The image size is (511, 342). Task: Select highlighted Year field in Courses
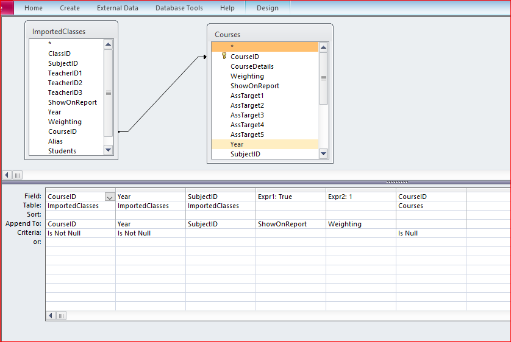pyautogui.click(x=265, y=144)
